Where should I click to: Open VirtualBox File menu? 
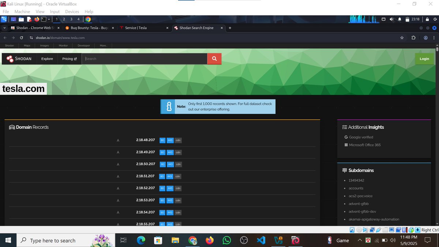click(6, 12)
